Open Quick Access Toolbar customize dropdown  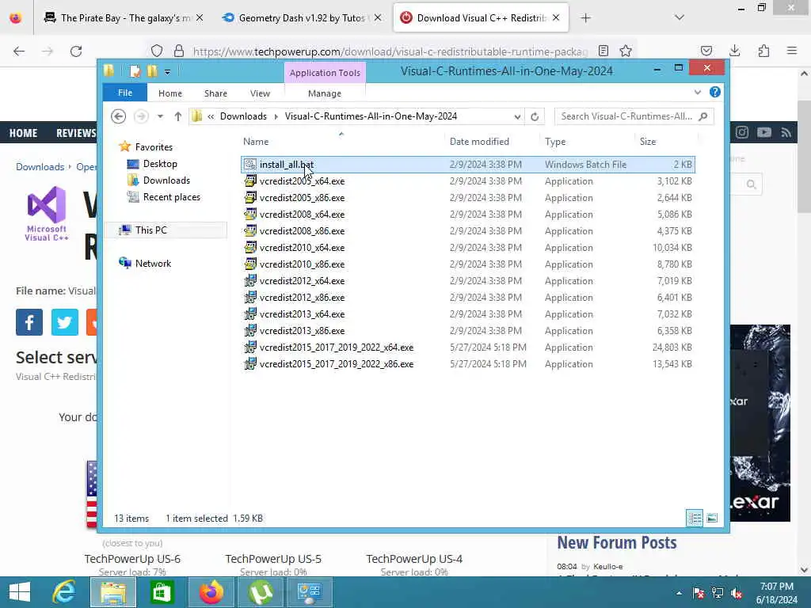[168, 72]
